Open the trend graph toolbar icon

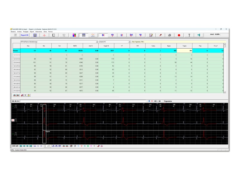(93, 35)
